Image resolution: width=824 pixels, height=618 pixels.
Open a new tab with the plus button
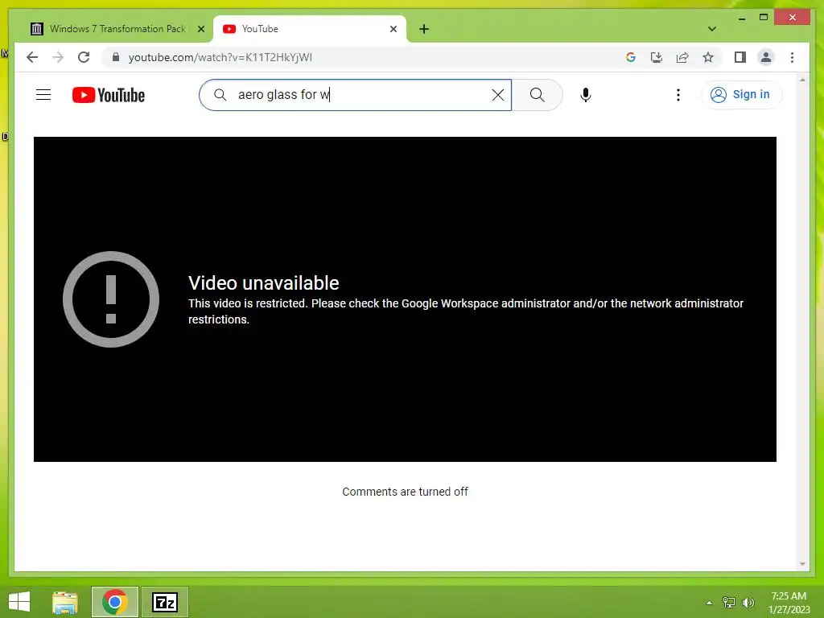pyautogui.click(x=424, y=29)
